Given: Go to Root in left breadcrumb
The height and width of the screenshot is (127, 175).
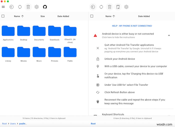Looking at the screenshot, I should tap(4, 124).
